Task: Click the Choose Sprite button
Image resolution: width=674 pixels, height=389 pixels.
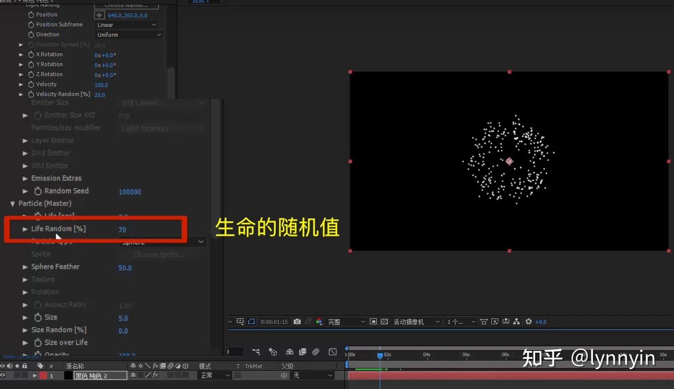Action: click(x=158, y=254)
